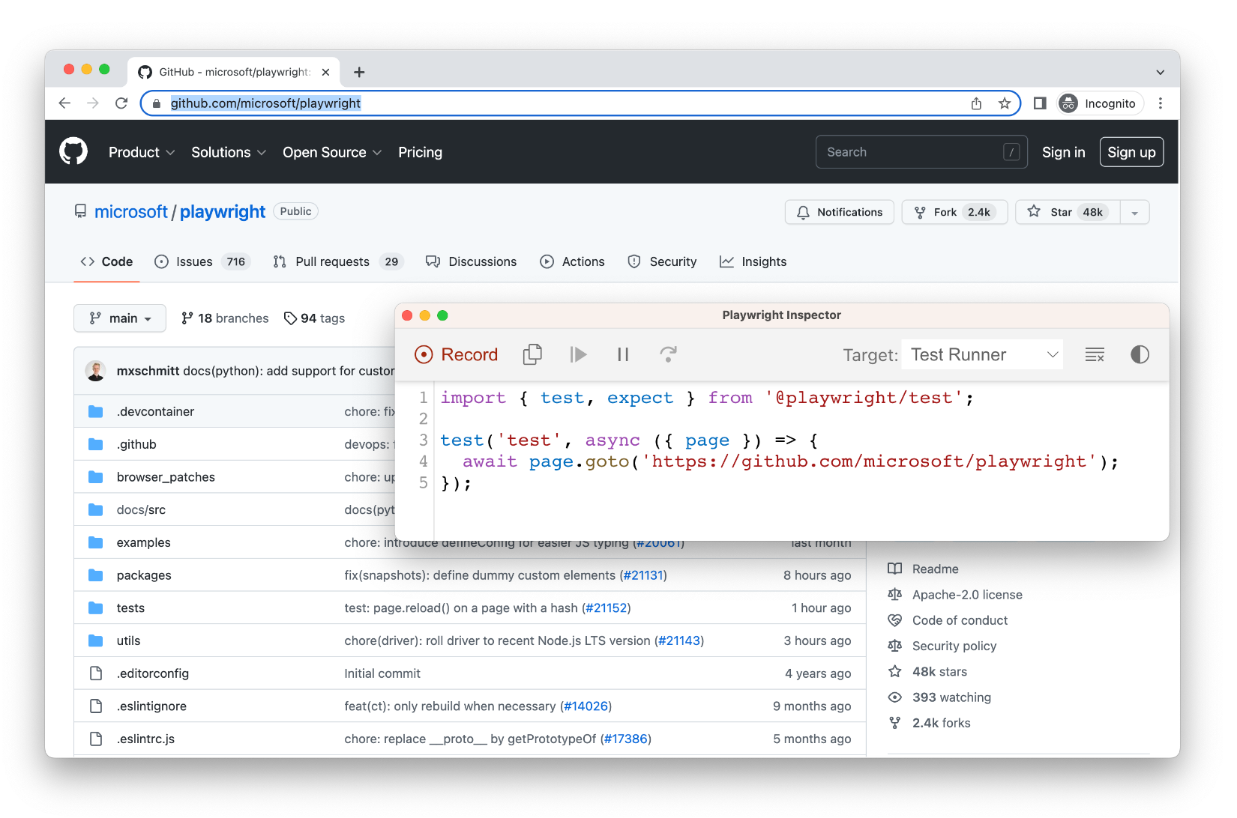Select the Pull requests tab
The image size is (1237, 818).
tap(338, 261)
